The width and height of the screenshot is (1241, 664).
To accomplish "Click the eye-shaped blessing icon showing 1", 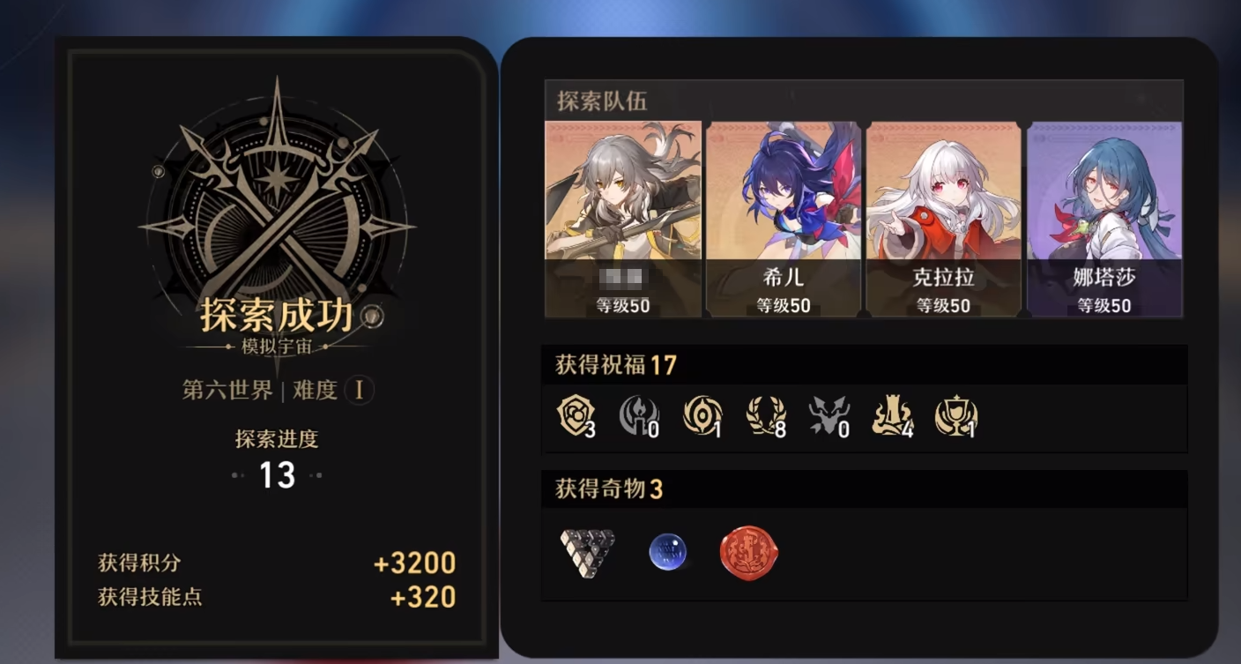I will point(702,415).
